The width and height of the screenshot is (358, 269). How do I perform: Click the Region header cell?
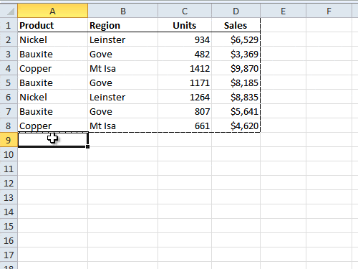[122, 25]
